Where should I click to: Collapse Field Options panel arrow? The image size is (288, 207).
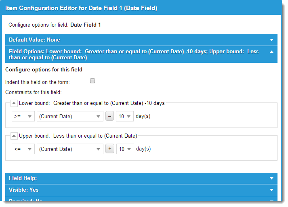coord(272,52)
